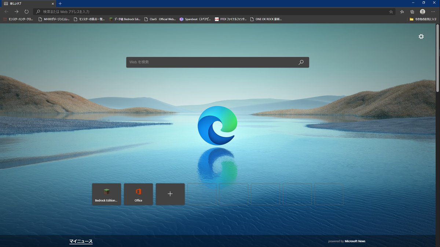Open the user profile avatar
440x247 pixels.
coord(423,12)
